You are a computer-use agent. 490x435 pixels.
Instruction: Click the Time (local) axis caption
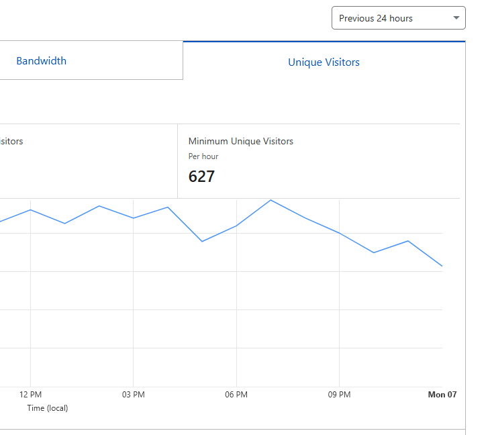[47, 408]
